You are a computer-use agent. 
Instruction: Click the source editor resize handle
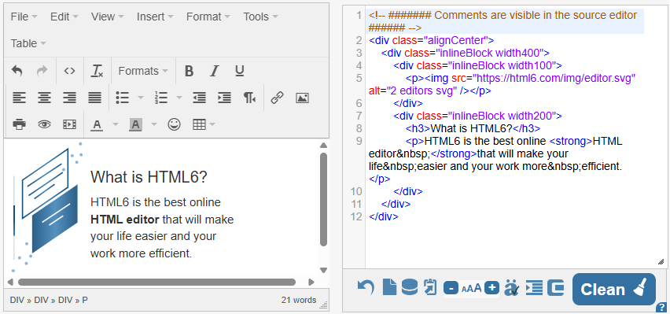pyautogui.click(x=661, y=261)
